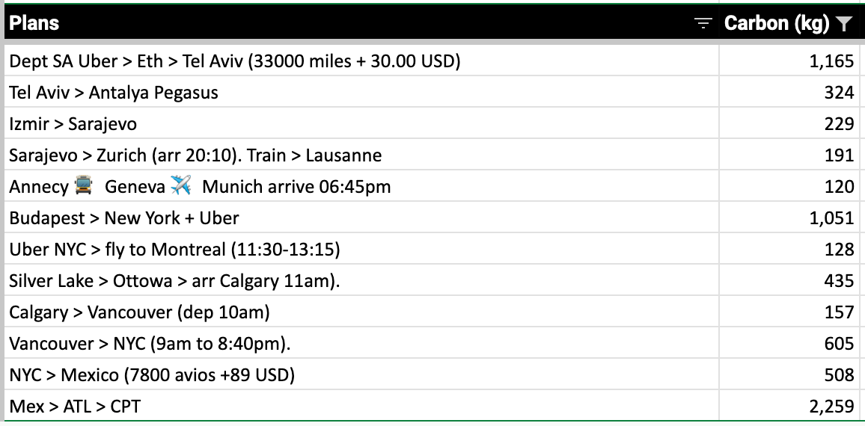Select the Budapest > New York + Uber cell
Screen dimensions: 865x426
[x=124, y=218]
